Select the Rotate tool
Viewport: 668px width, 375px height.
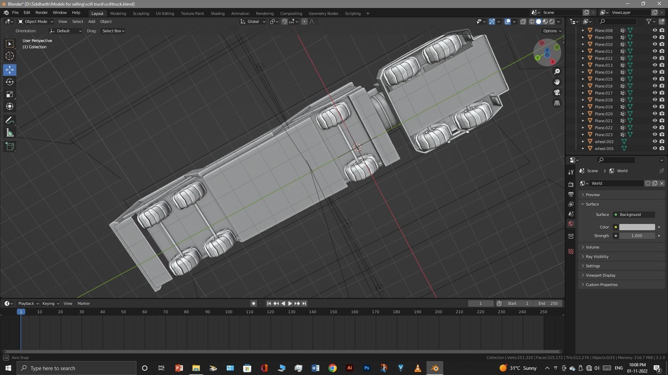pos(10,82)
